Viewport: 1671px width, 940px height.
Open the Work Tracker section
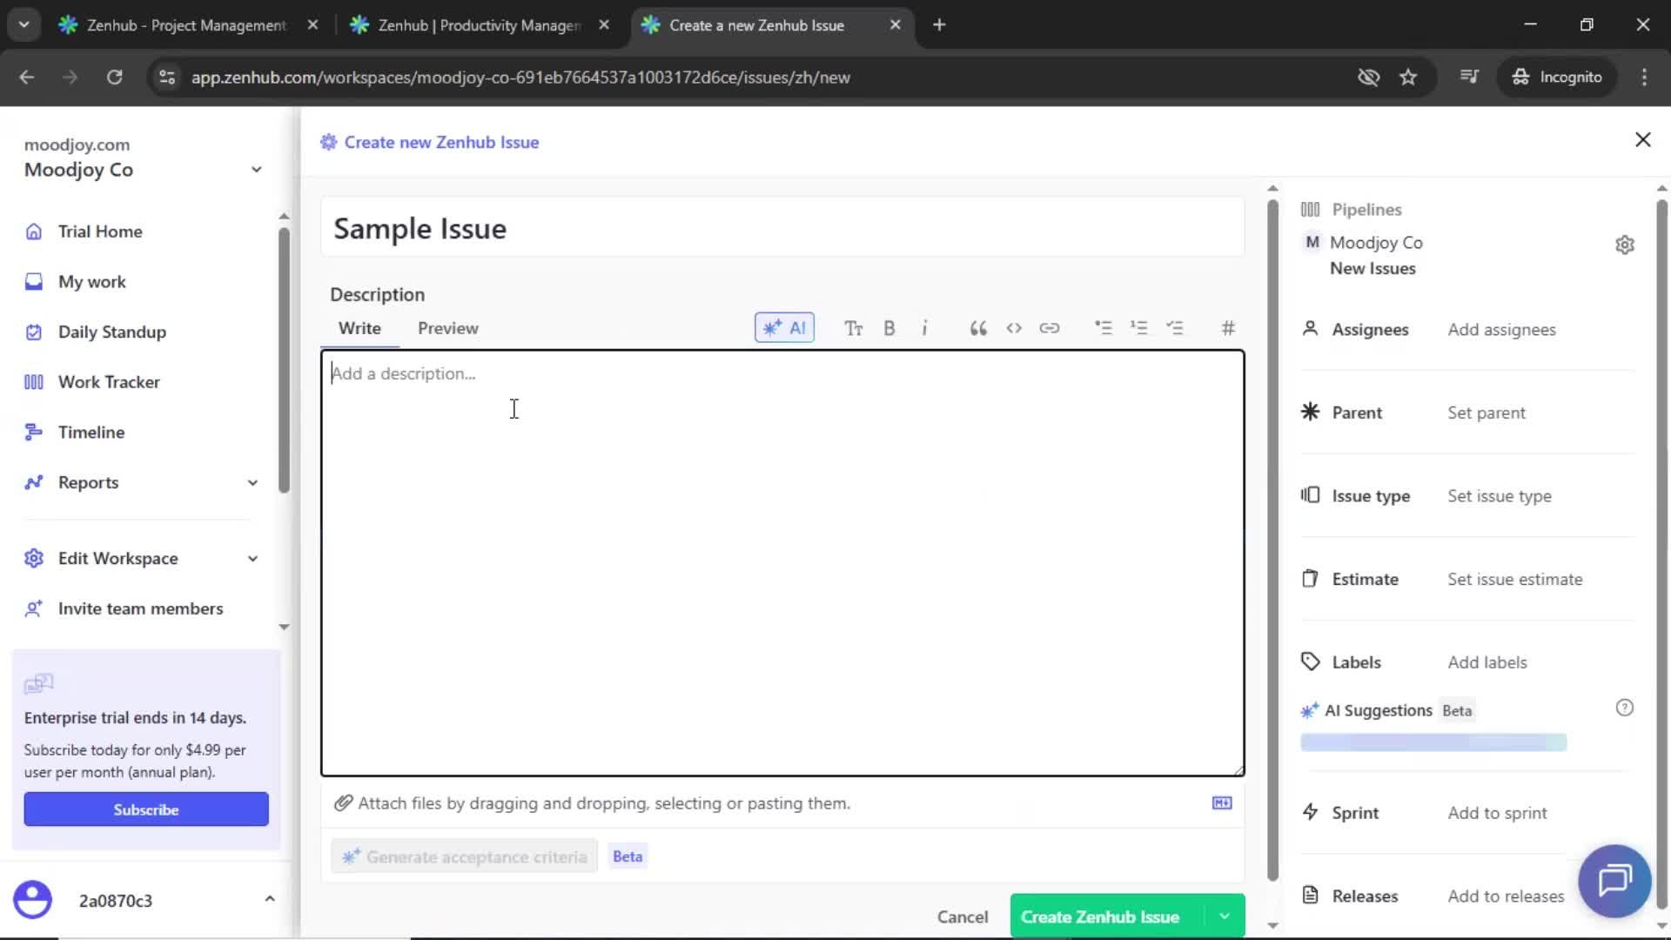(109, 381)
